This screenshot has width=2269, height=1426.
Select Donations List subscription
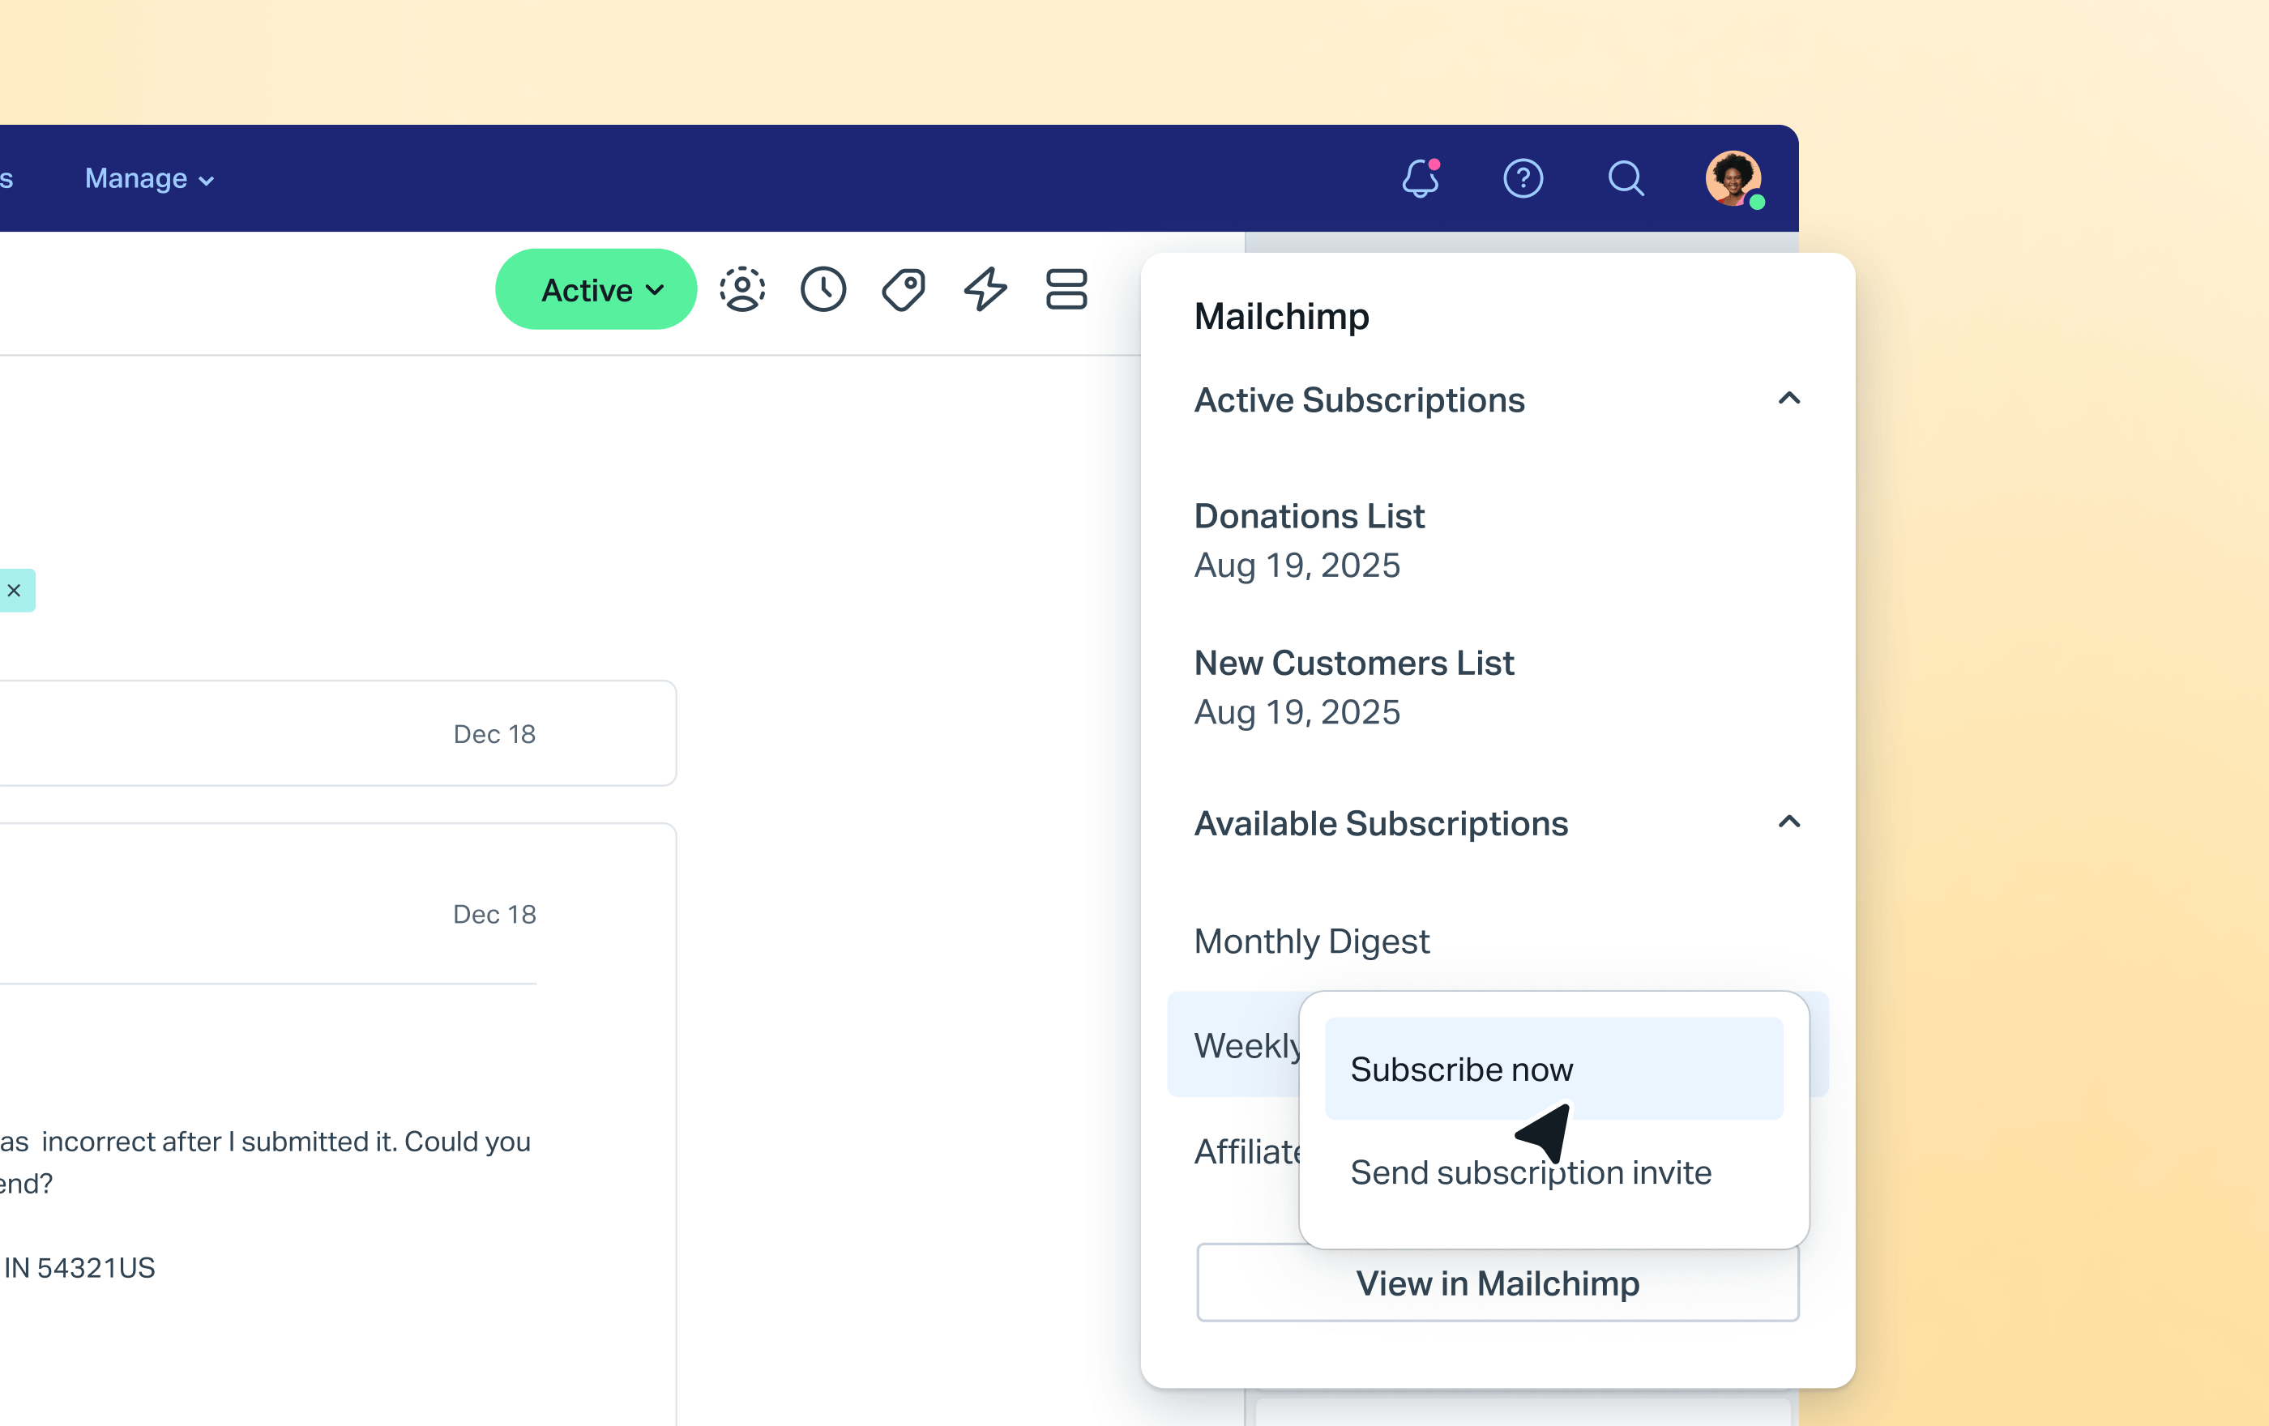[1309, 516]
